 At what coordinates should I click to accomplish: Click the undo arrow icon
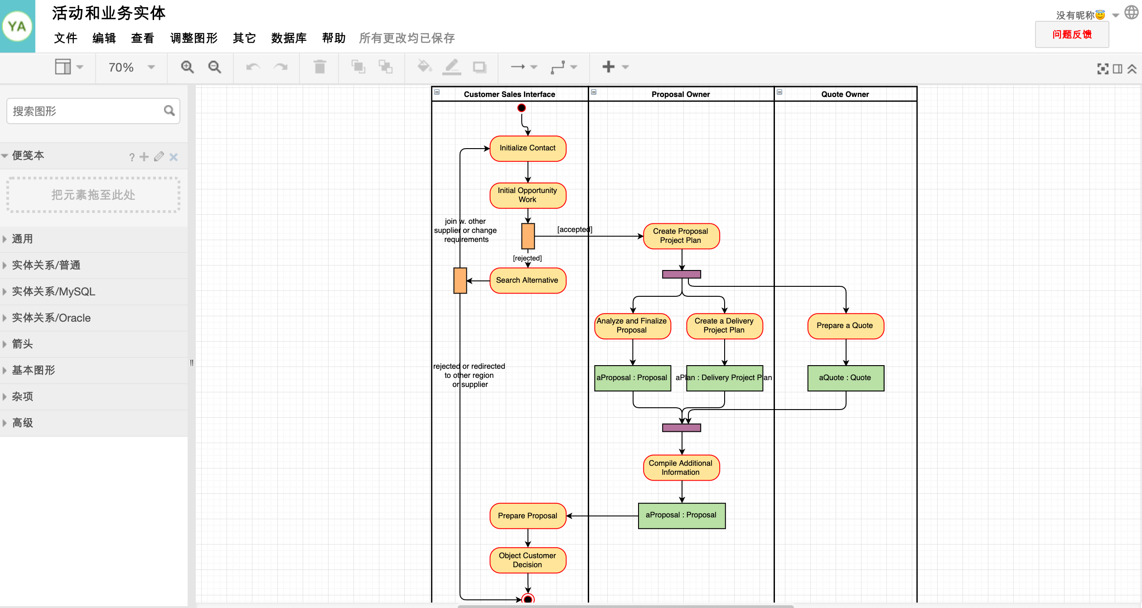pyautogui.click(x=253, y=67)
